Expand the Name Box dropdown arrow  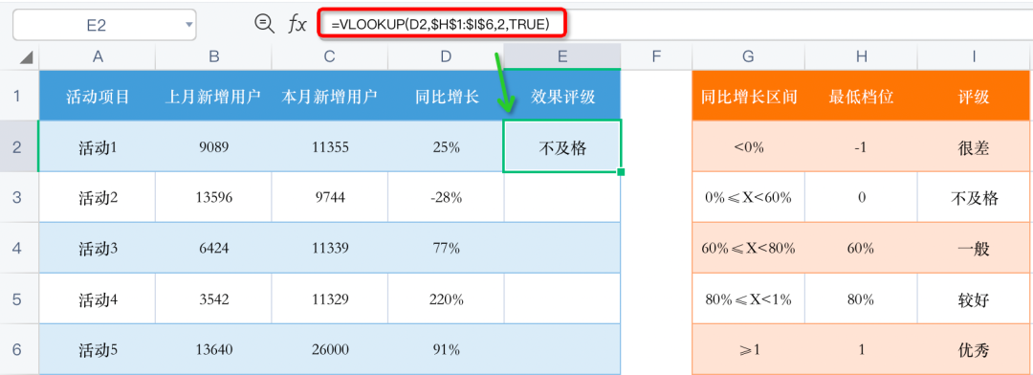coord(189,25)
